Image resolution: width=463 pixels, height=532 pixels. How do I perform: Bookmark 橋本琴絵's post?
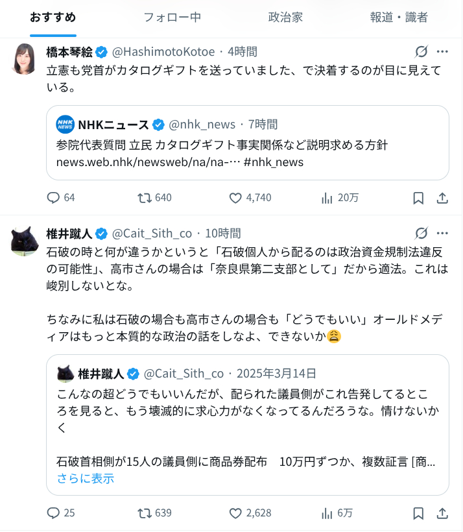(419, 198)
